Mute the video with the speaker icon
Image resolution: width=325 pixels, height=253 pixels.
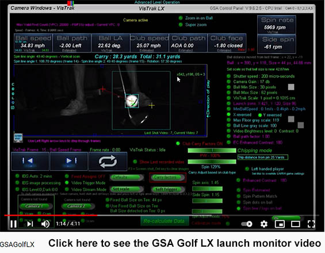click(45, 224)
